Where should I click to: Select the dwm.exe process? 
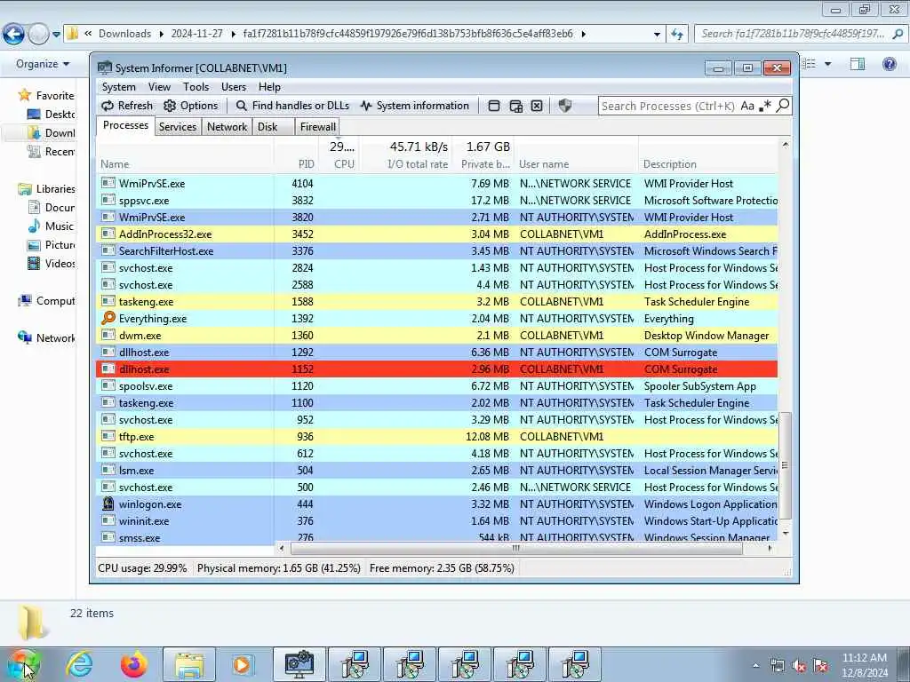point(436,336)
